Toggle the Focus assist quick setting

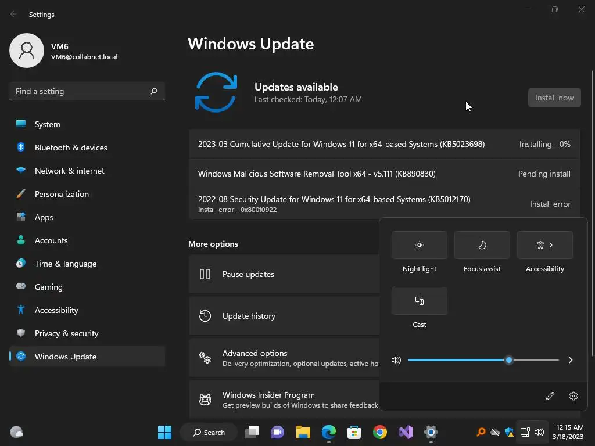tap(482, 245)
